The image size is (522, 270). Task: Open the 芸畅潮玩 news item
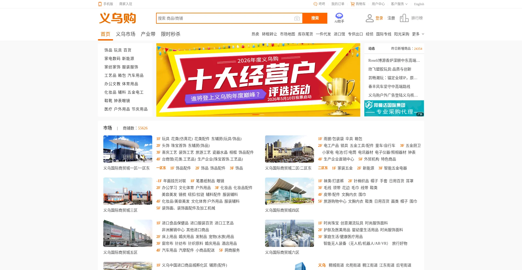(x=393, y=78)
